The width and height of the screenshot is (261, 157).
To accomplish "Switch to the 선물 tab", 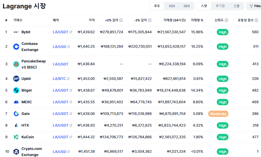I will tap(236, 6).
